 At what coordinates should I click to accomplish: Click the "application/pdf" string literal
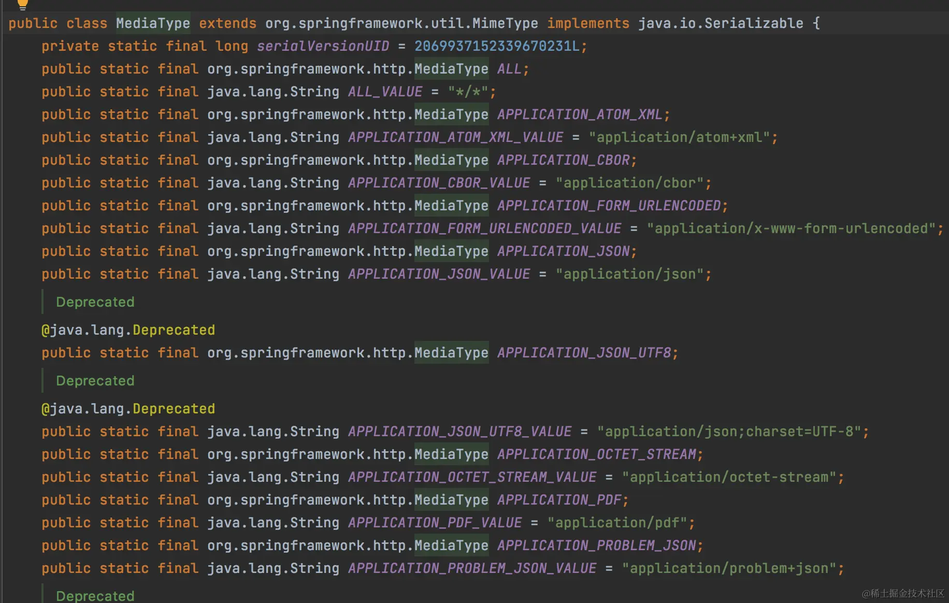tap(617, 523)
